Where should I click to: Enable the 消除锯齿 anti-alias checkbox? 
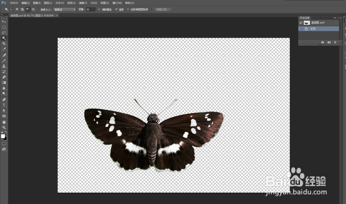point(99,9)
